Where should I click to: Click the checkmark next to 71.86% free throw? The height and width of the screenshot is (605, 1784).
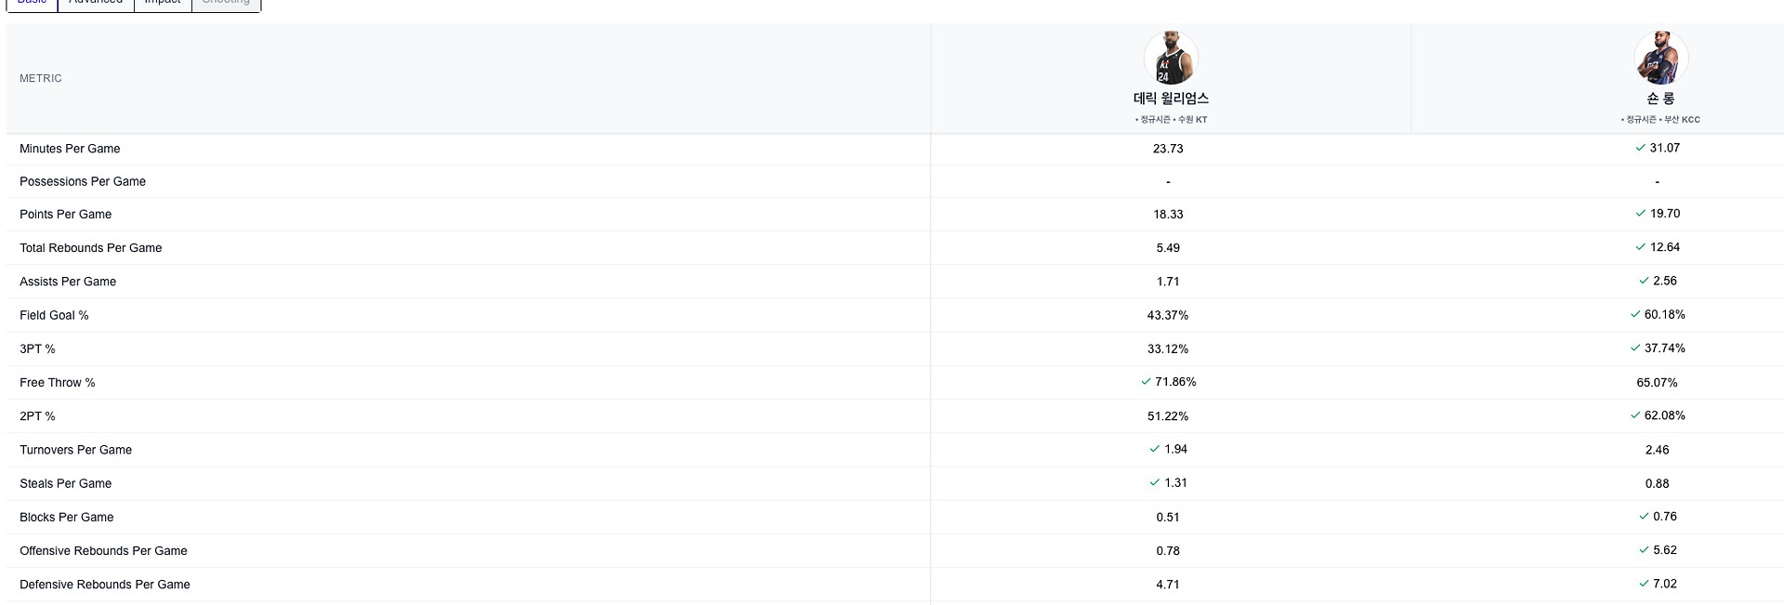(1146, 382)
